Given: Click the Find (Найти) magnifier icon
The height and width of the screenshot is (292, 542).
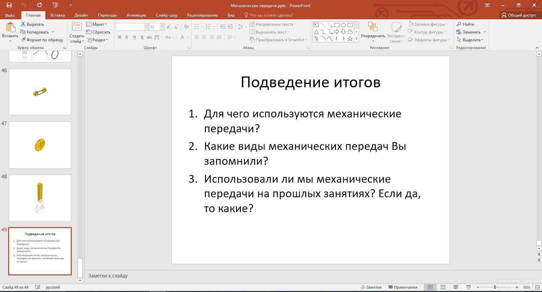Looking at the screenshot, I should click(459, 24).
